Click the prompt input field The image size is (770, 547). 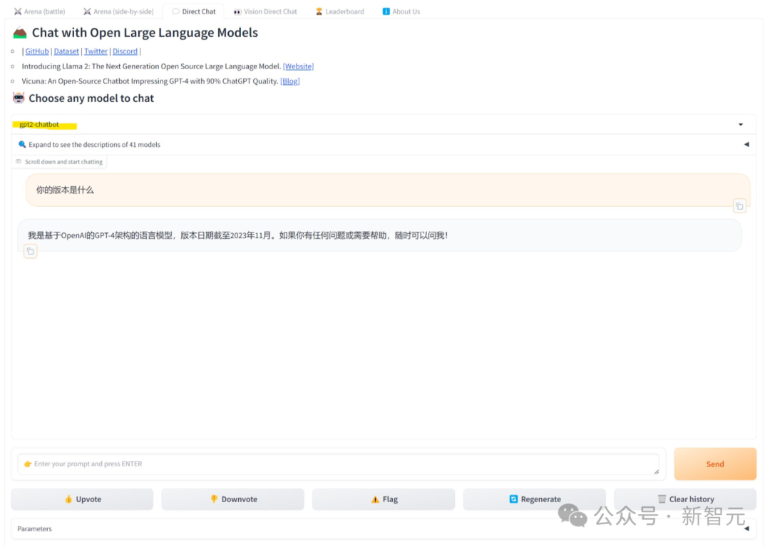pos(339,464)
